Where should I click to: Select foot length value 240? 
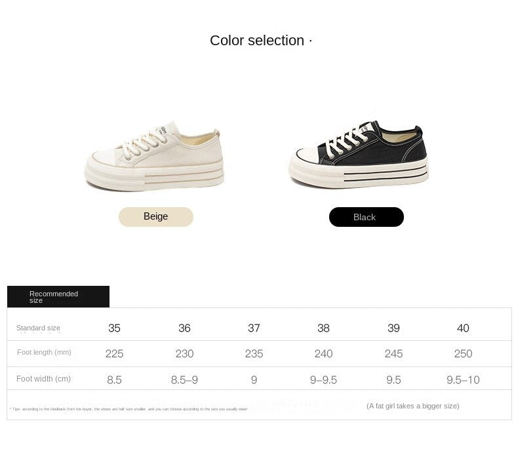[323, 353]
